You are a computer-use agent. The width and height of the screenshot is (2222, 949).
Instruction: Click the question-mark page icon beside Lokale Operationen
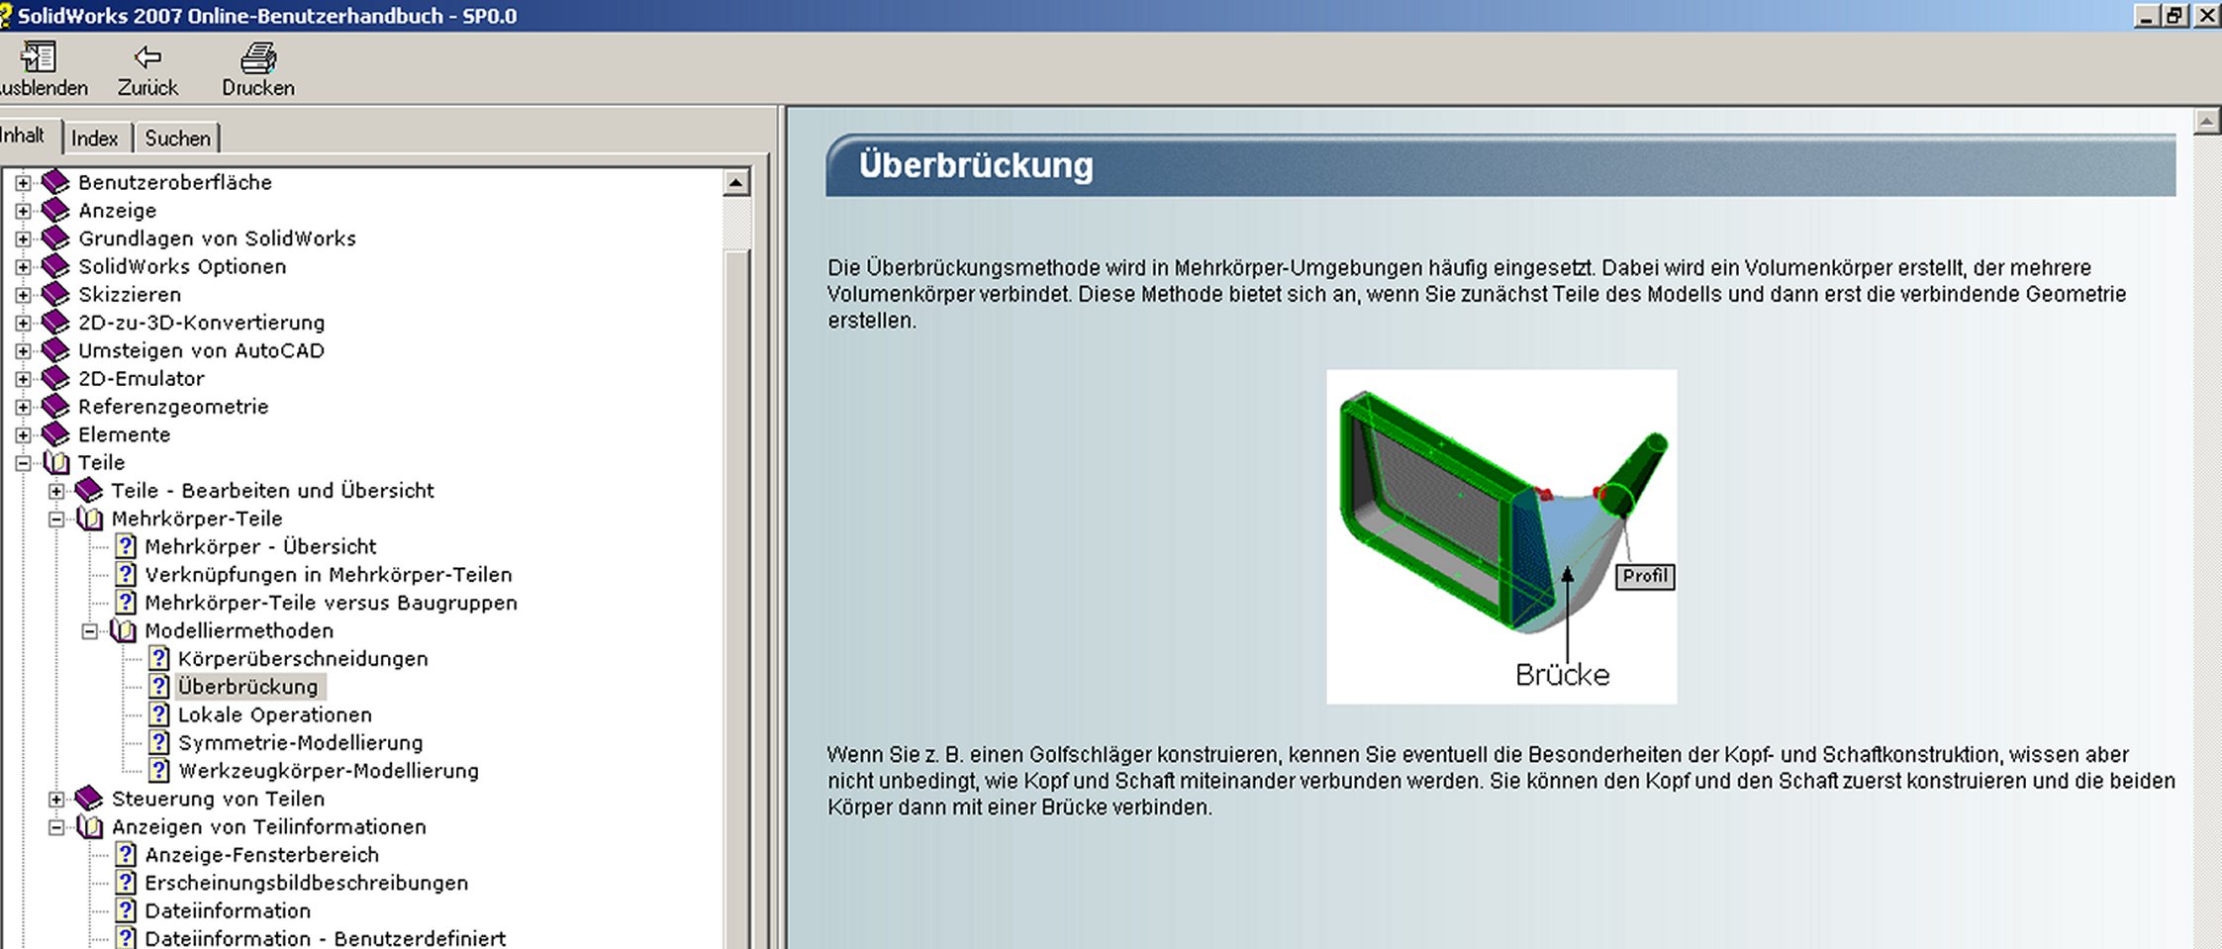point(158,714)
